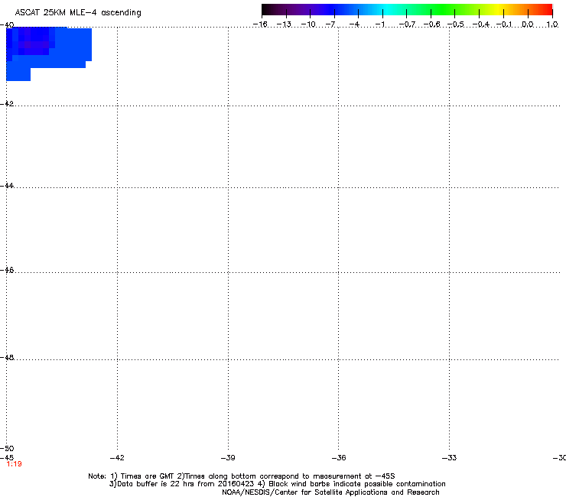The image size is (566, 497).
Task: Click the title 'ASCAT 25KM MLE-4 ascending'
Action: [x=78, y=13]
